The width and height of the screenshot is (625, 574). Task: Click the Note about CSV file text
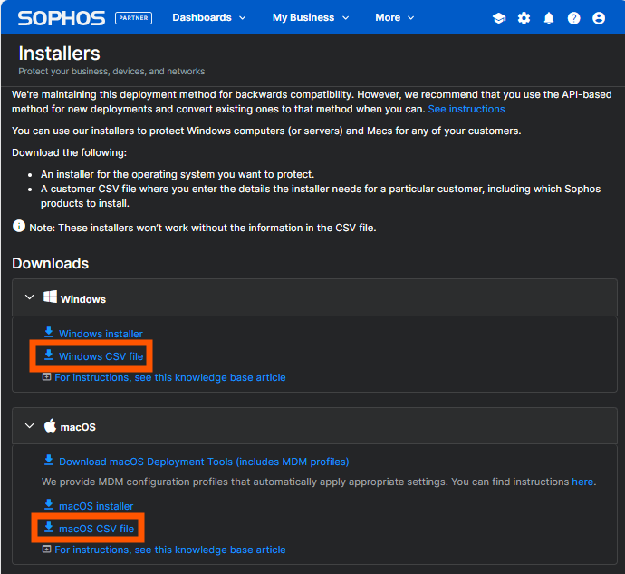point(203,228)
